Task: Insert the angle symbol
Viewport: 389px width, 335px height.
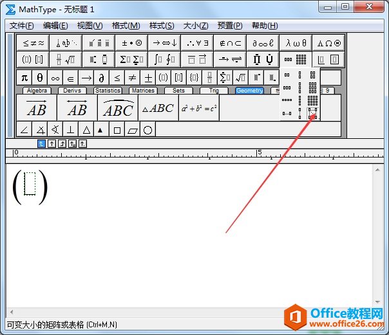Action: 24,129
